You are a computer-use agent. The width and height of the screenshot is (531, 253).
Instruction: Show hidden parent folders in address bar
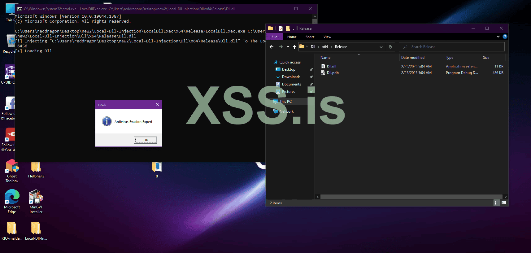(307, 47)
